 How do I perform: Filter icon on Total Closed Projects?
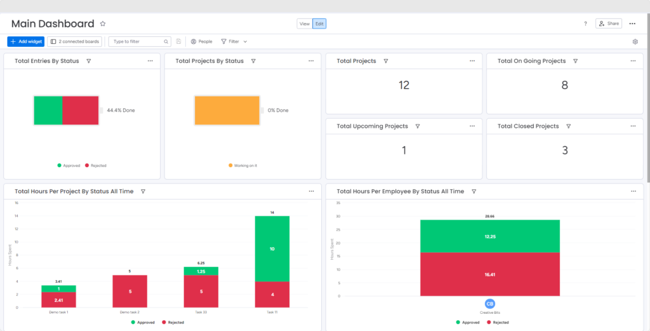(568, 126)
